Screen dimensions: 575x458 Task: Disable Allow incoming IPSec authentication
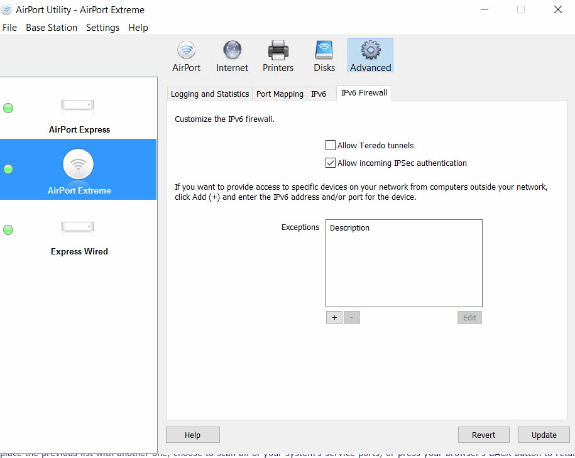coord(331,163)
